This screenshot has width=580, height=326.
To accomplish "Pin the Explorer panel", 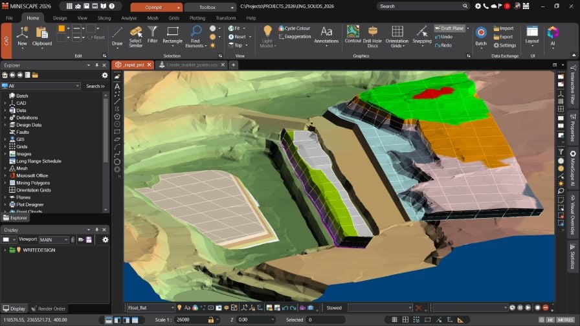I will 97,65.
